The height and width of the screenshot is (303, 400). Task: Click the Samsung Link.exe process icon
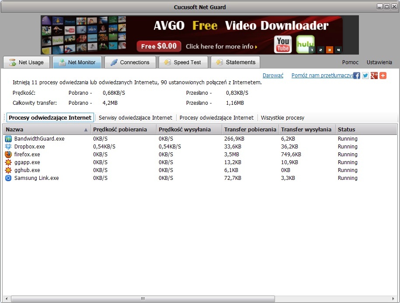tap(8, 178)
